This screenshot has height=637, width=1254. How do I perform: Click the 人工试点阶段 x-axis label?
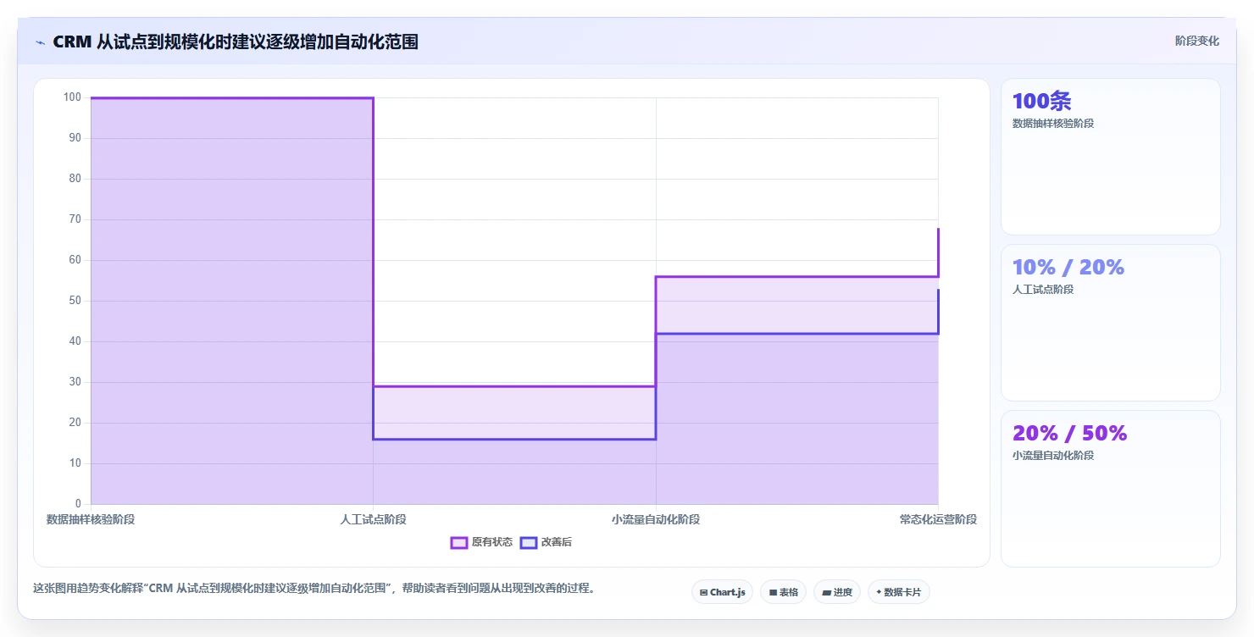coord(373,519)
